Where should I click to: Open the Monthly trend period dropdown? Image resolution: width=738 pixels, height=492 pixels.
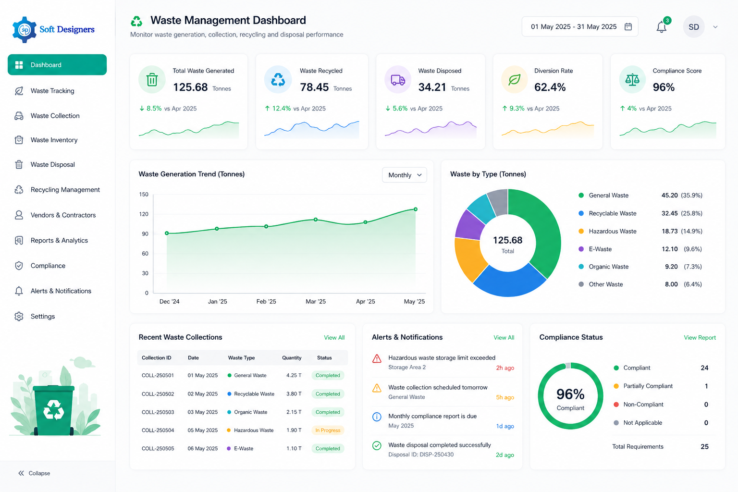[x=405, y=175]
